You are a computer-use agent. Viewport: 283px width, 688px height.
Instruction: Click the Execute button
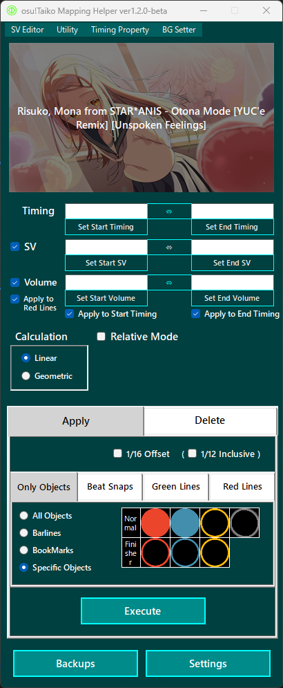tap(144, 611)
